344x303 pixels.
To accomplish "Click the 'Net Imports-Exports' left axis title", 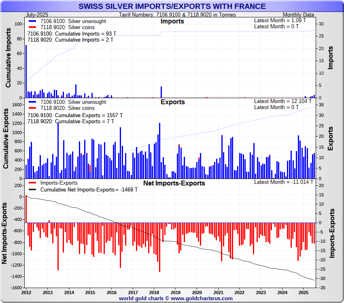I will (4, 233).
